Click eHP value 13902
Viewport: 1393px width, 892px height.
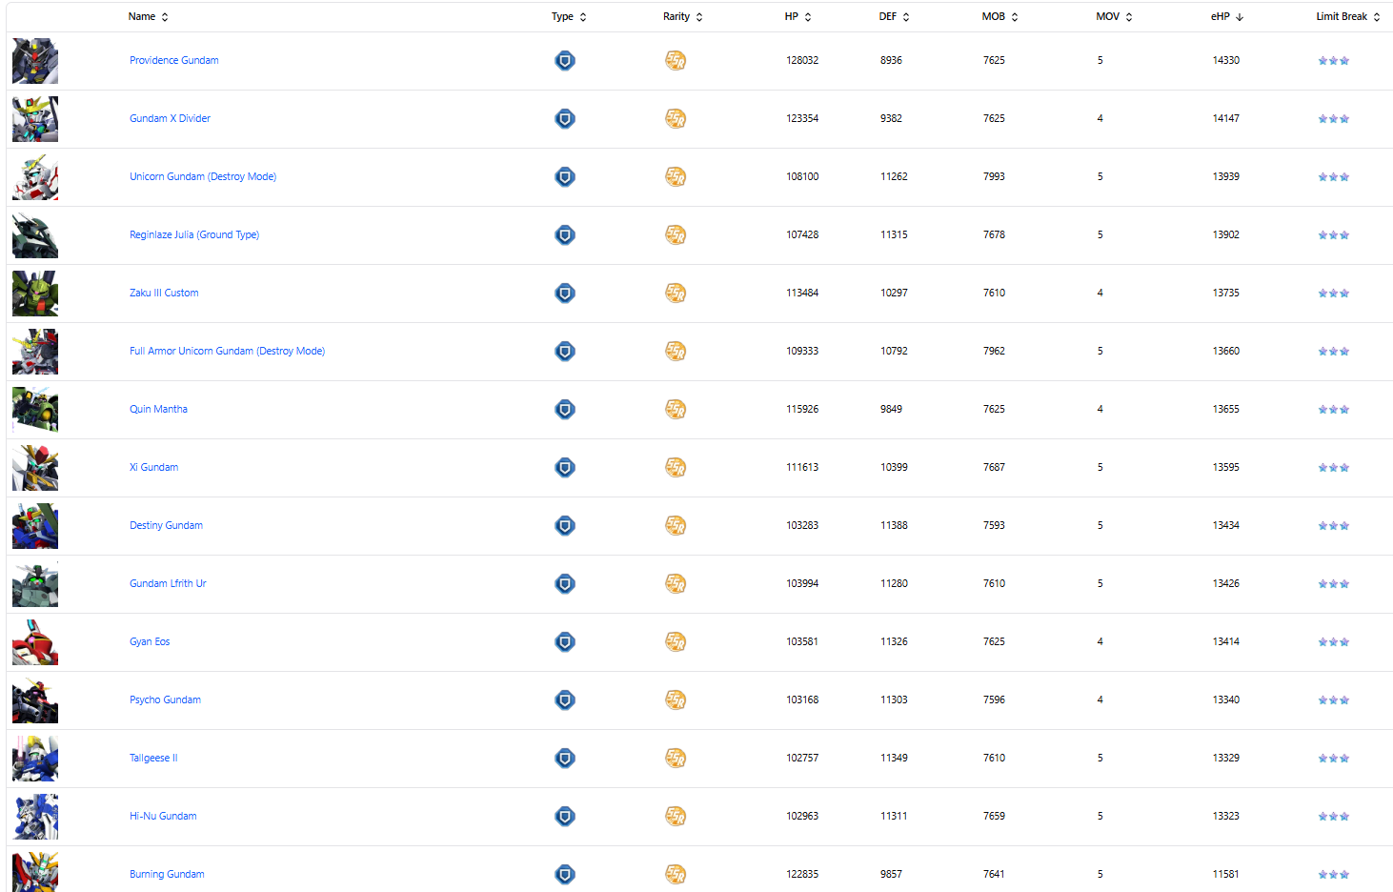(1226, 234)
